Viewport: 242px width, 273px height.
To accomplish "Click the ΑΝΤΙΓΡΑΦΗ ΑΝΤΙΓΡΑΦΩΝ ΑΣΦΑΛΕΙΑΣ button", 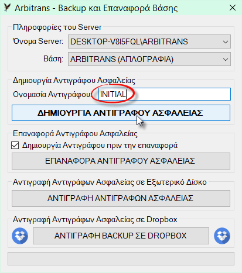I will (121, 198).
